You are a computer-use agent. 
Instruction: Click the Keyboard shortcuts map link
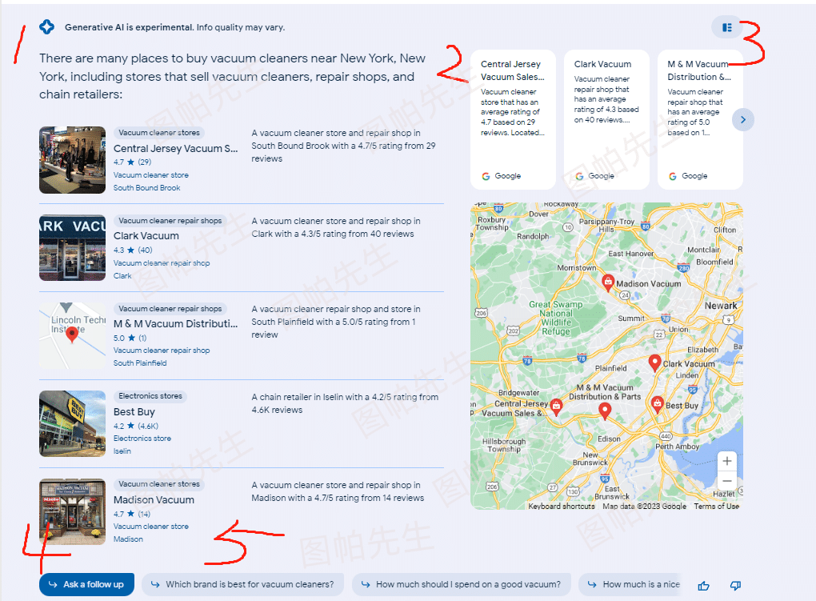562,507
